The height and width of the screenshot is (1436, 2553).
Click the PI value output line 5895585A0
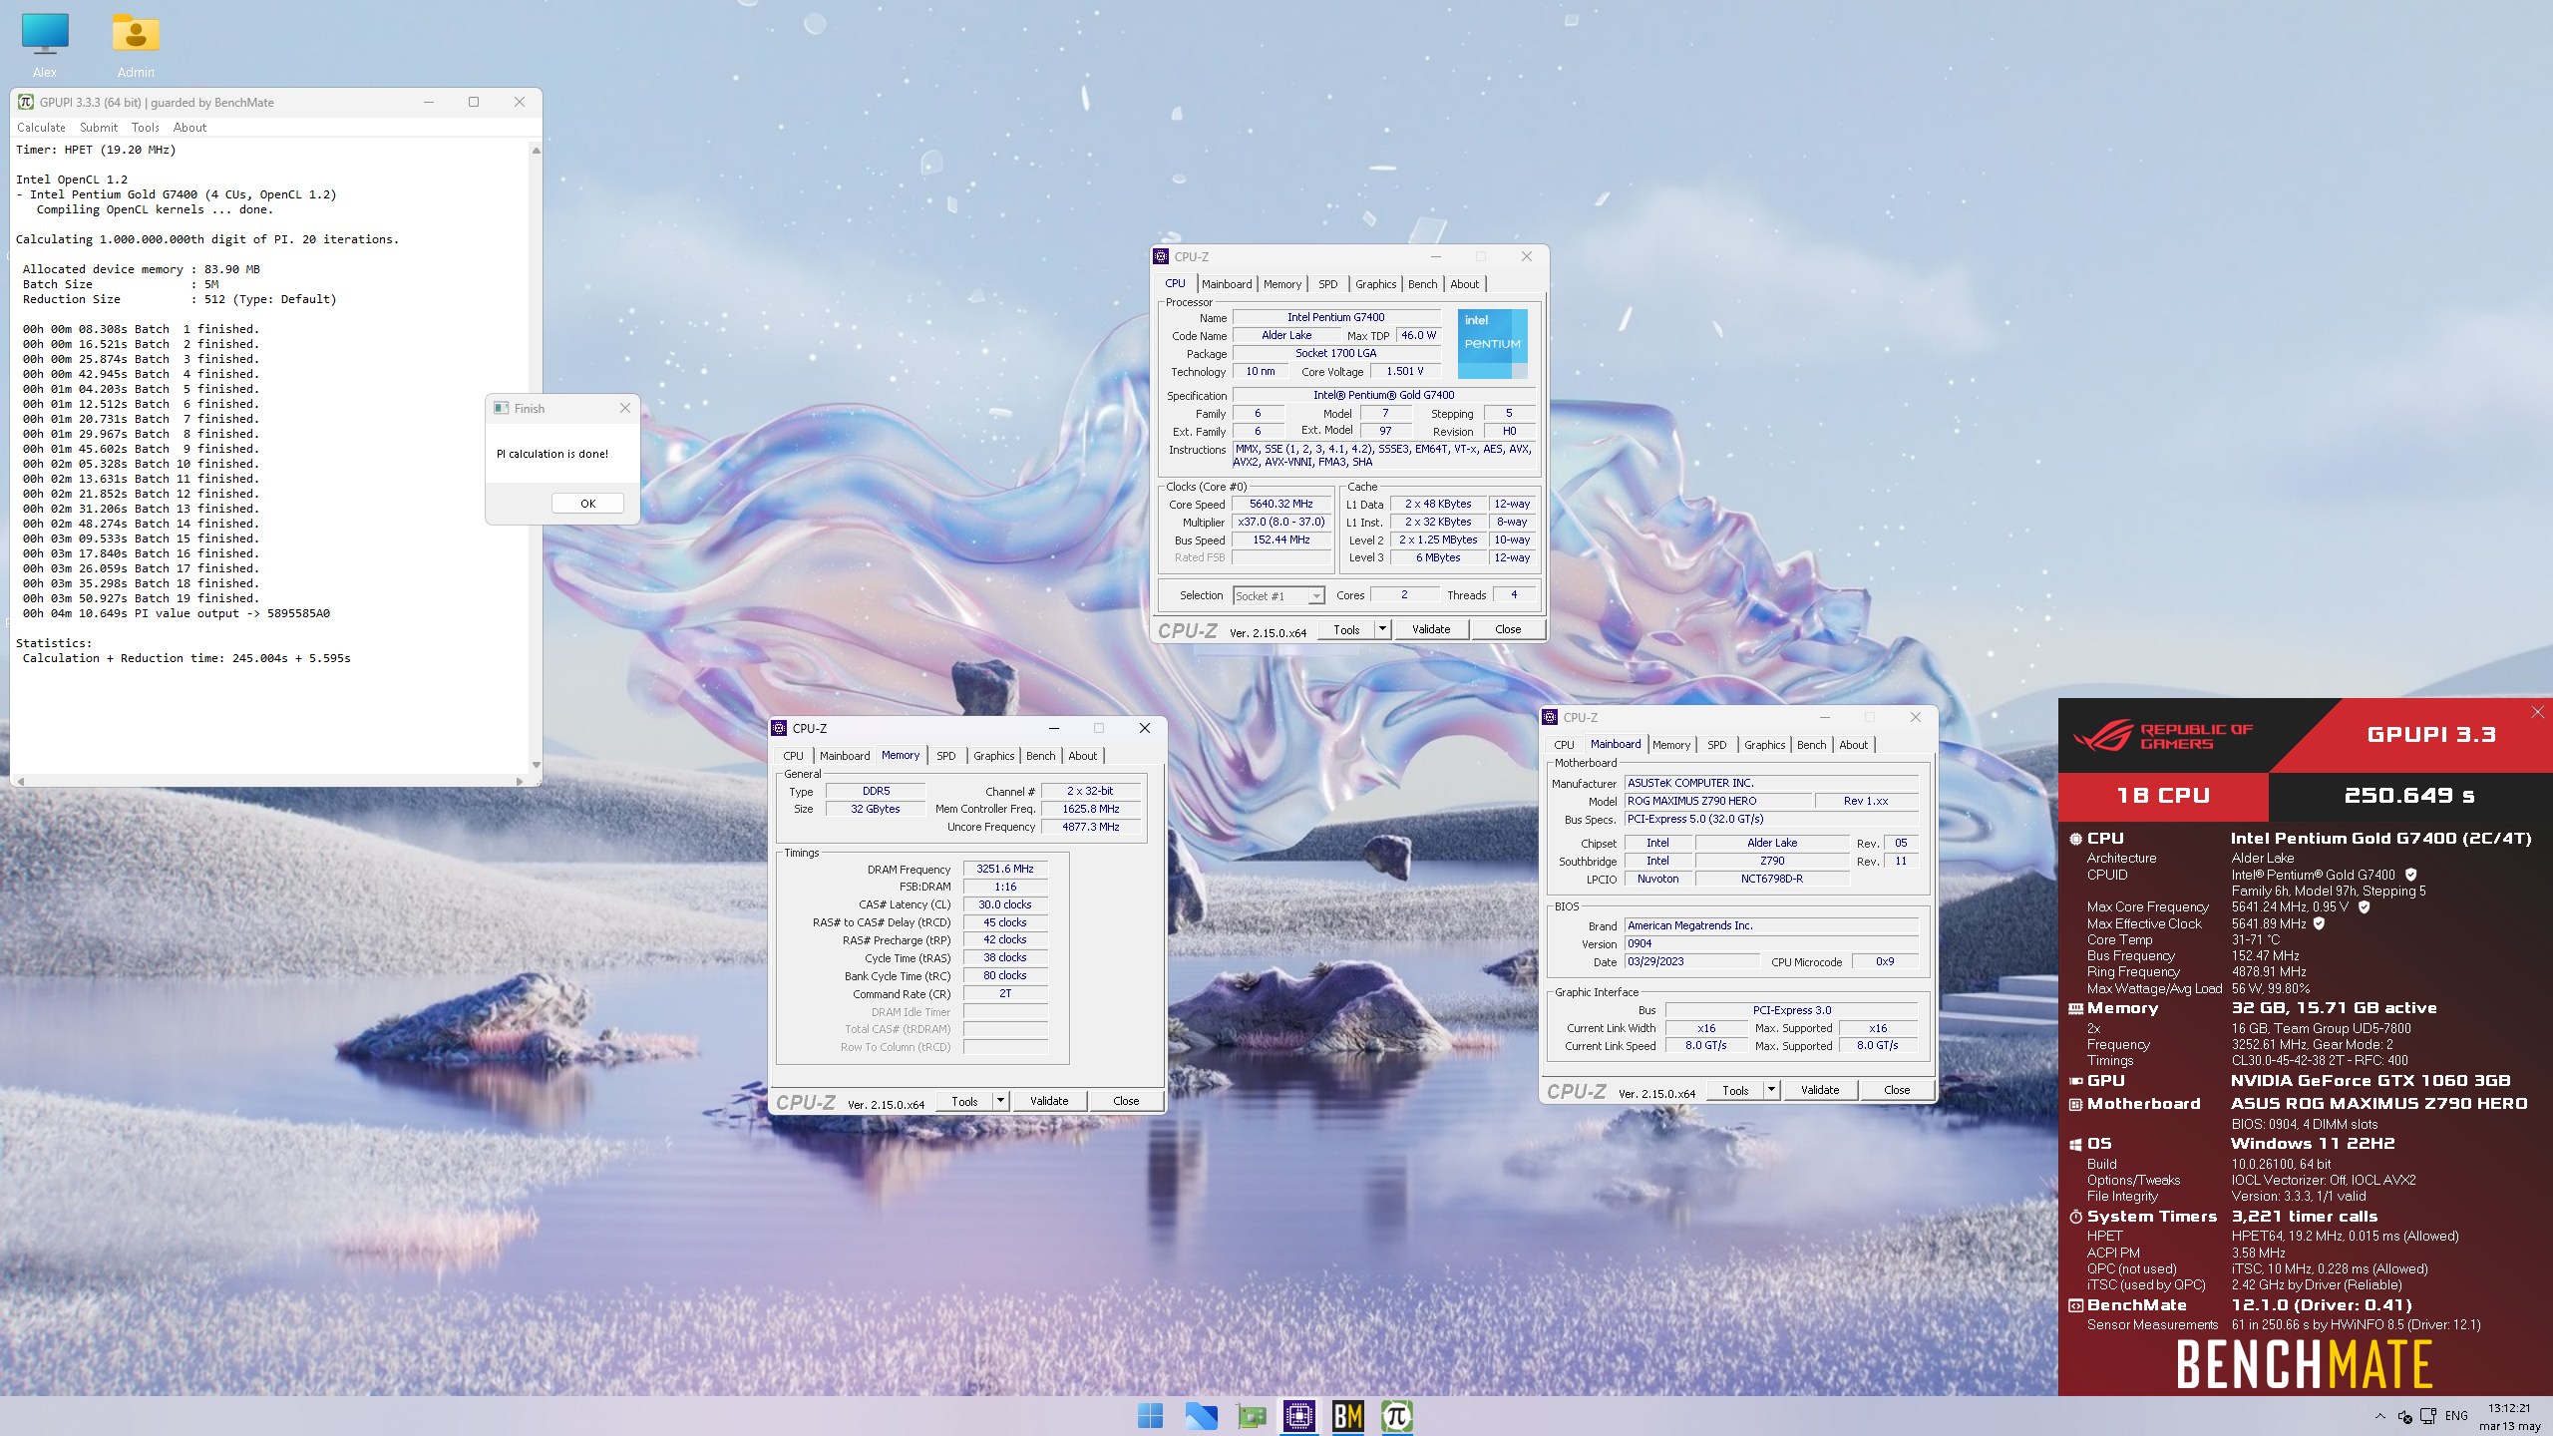click(177, 614)
